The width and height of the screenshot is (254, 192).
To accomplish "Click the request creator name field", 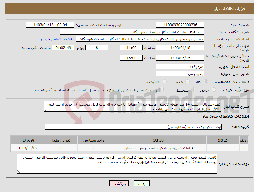I will 140,39.
